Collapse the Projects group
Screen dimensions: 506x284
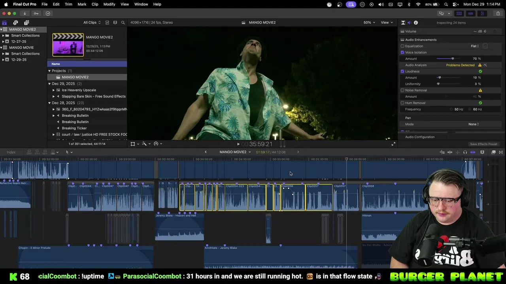coord(49,71)
